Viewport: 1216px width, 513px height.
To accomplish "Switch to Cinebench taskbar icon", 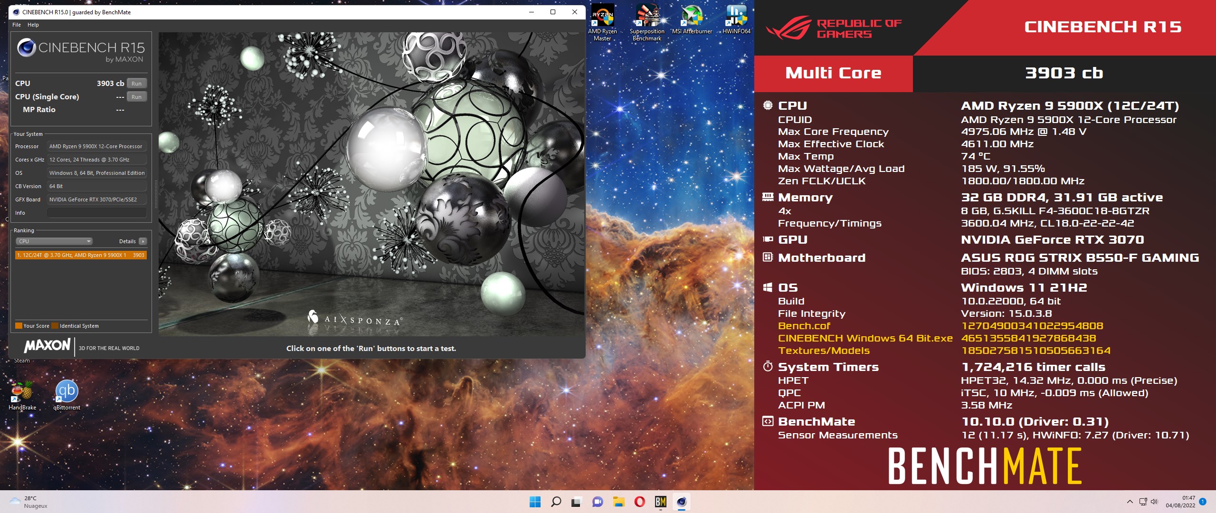I will [x=681, y=502].
